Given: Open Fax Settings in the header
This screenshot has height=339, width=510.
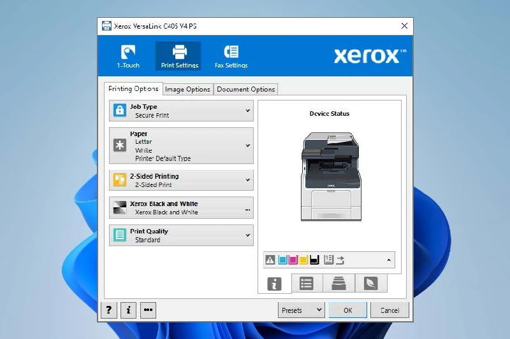Looking at the screenshot, I should [231, 56].
